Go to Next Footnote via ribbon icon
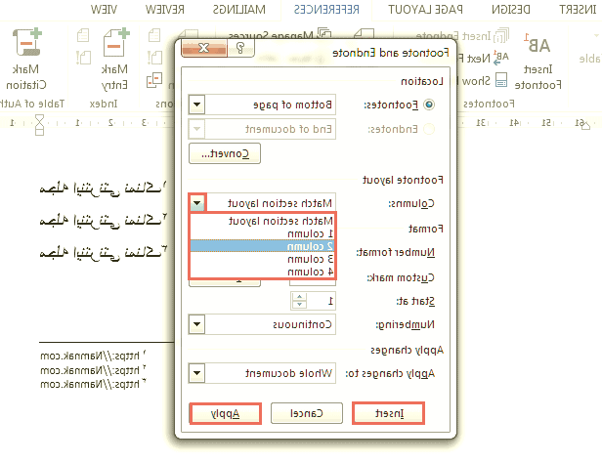Viewport: 602px width, 462px height. 501,58
